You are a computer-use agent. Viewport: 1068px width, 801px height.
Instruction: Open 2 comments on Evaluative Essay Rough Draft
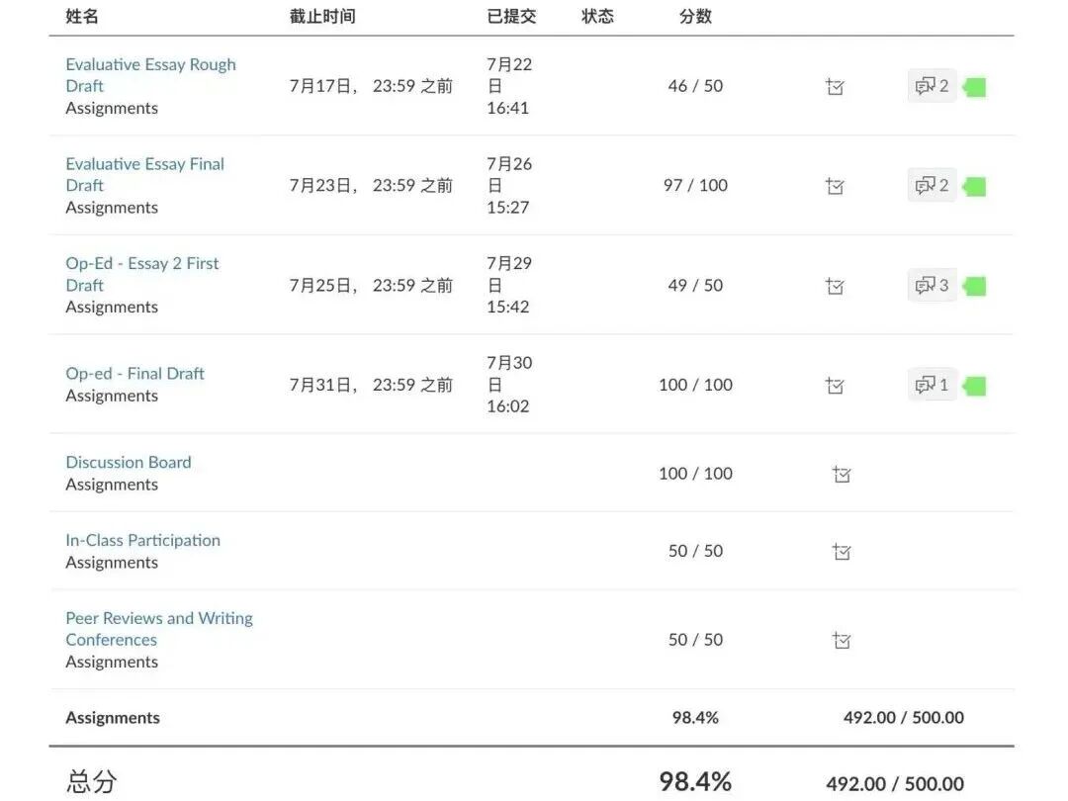click(x=932, y=86)
